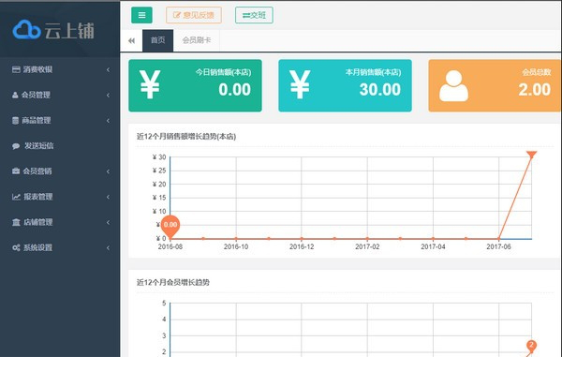Expand the 店铺管理 menu chevron
This screenshot has width=562, height=371.
(109, 222)
